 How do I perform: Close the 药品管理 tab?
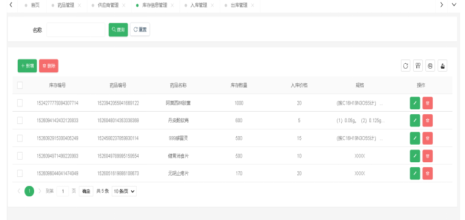click(79, 5)
